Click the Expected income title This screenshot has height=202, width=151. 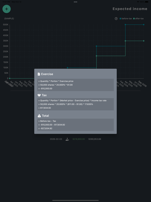[x=130, y=9]
